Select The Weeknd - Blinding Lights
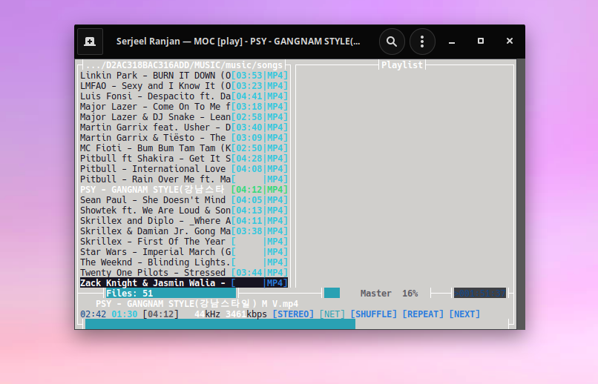This screenshot has width=598, height=384. 184,262
